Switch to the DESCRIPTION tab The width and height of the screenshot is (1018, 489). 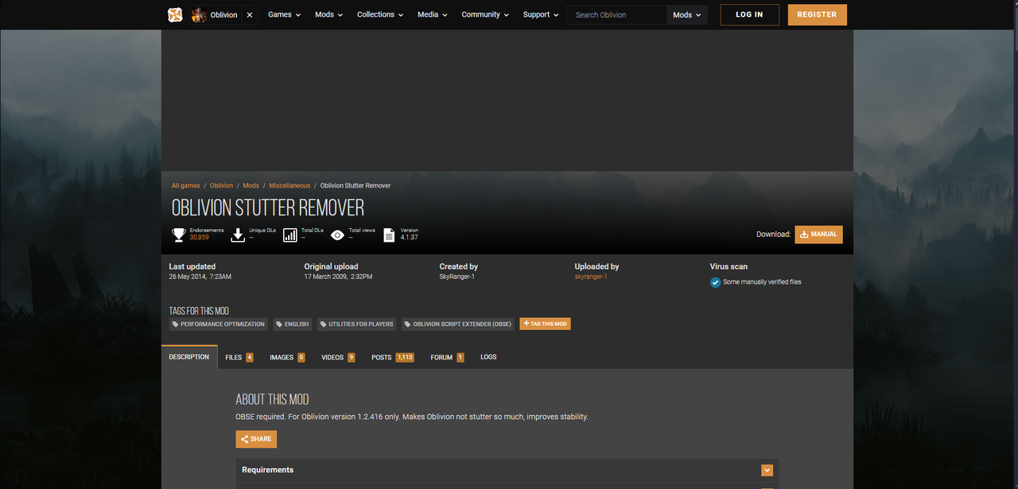point(189,357)
